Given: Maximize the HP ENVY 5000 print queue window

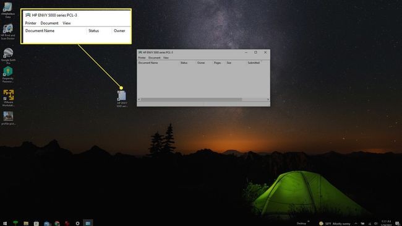Looking at the screenshot, I should tap(255, 53).
